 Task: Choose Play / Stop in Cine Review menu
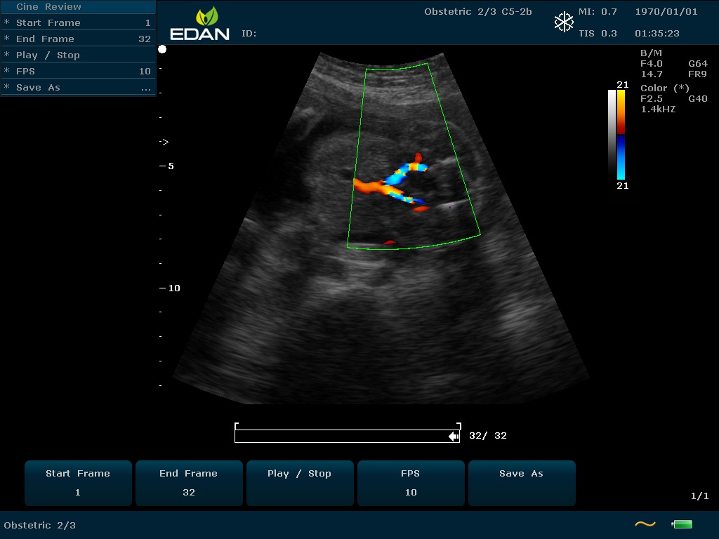[x=77, y=55]
